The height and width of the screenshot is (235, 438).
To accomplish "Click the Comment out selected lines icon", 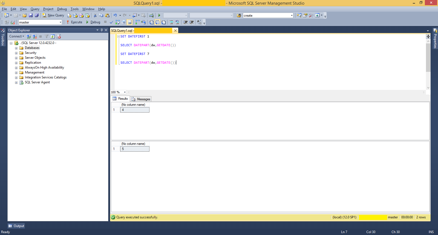I will 171,22.
